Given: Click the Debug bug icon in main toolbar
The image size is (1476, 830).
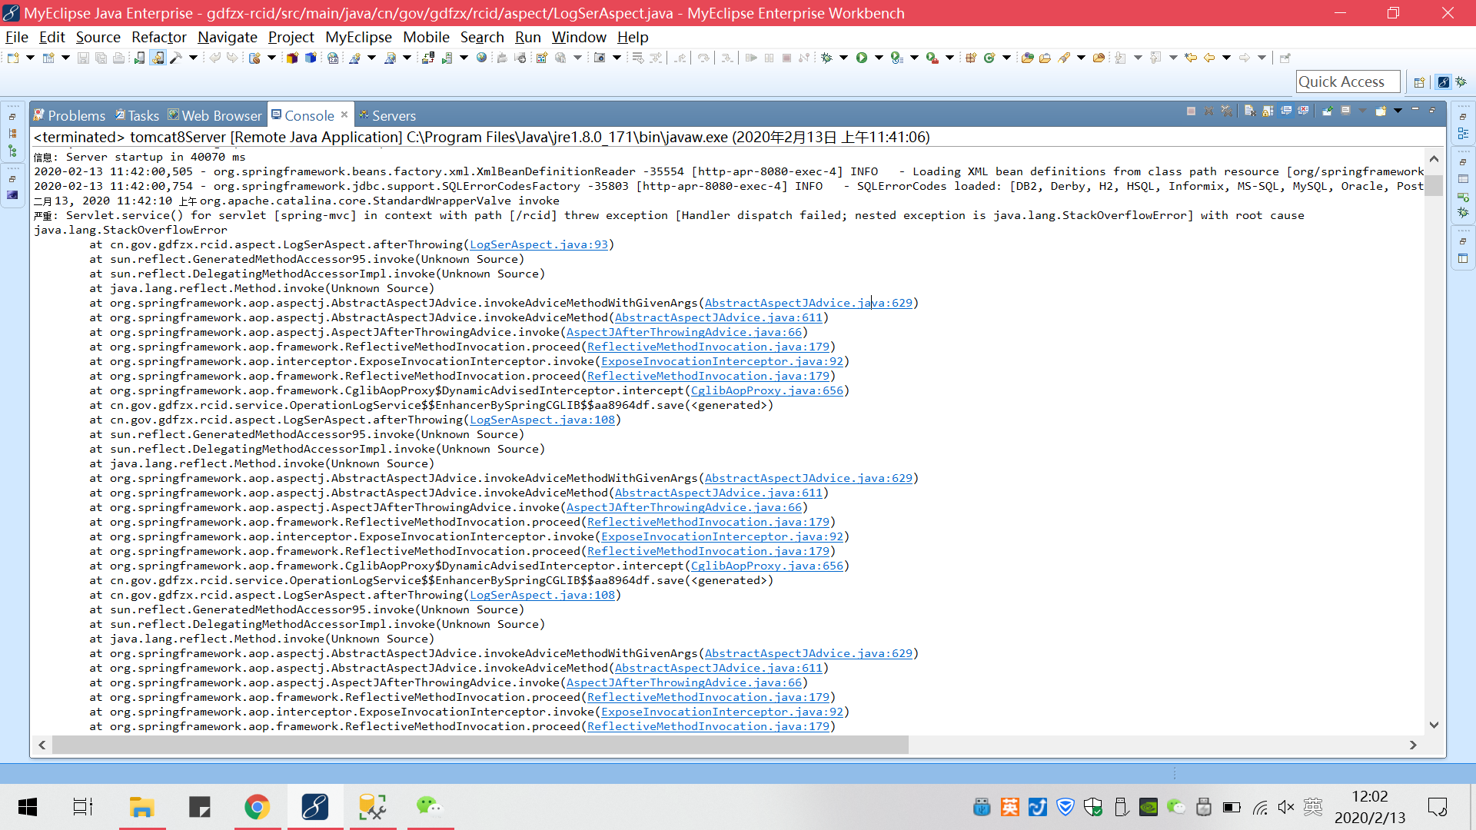Looking at the screenshot, I should coord(826,58).
